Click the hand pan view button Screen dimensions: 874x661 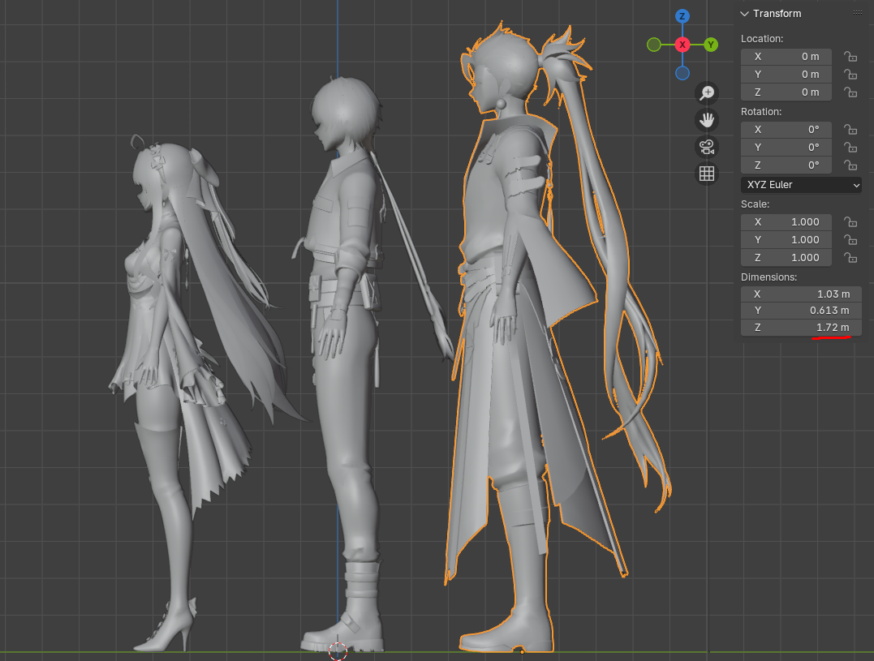tap(707, 120)
